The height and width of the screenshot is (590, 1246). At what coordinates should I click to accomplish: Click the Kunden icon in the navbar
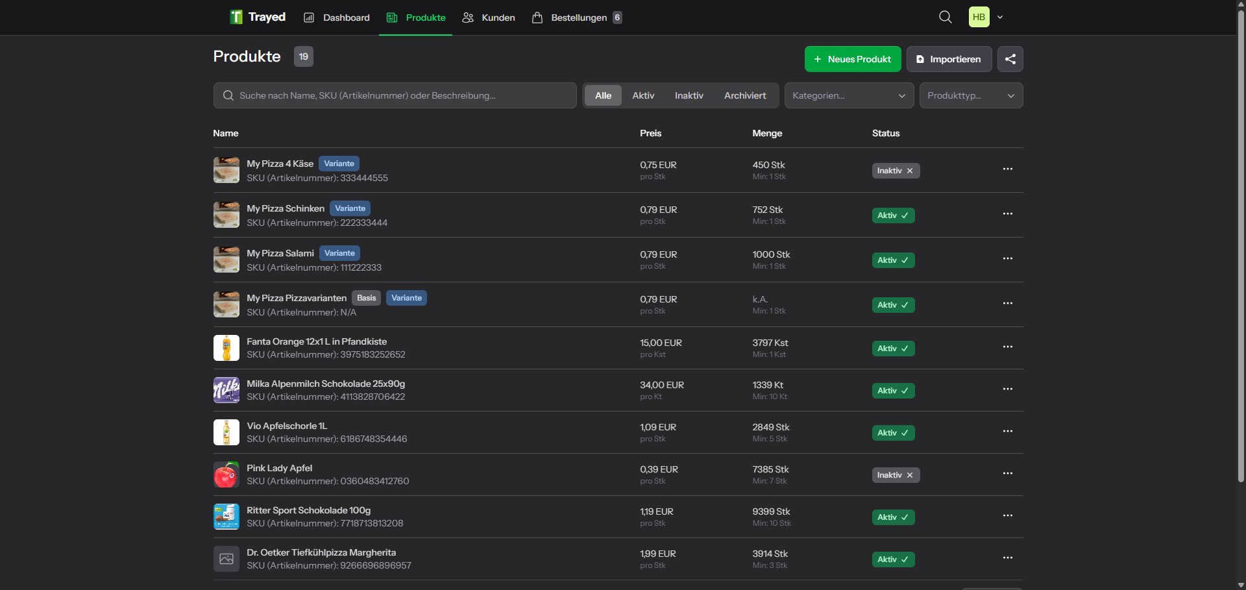tap(469, 18)
